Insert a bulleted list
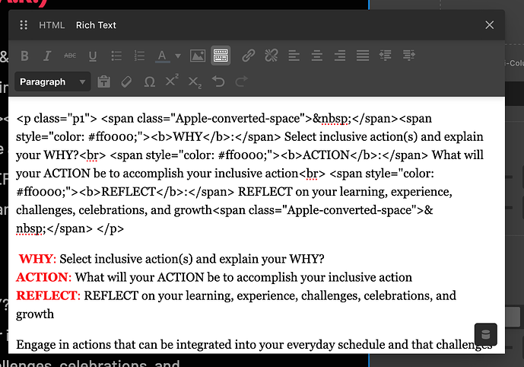Image resolution: width=524 pixels, height=367 pixels. (x=116, y=56)
